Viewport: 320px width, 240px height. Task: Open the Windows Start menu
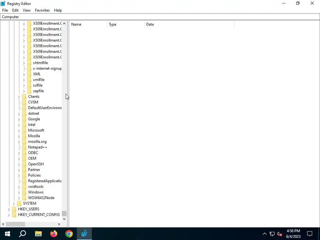tap(7, 234)
